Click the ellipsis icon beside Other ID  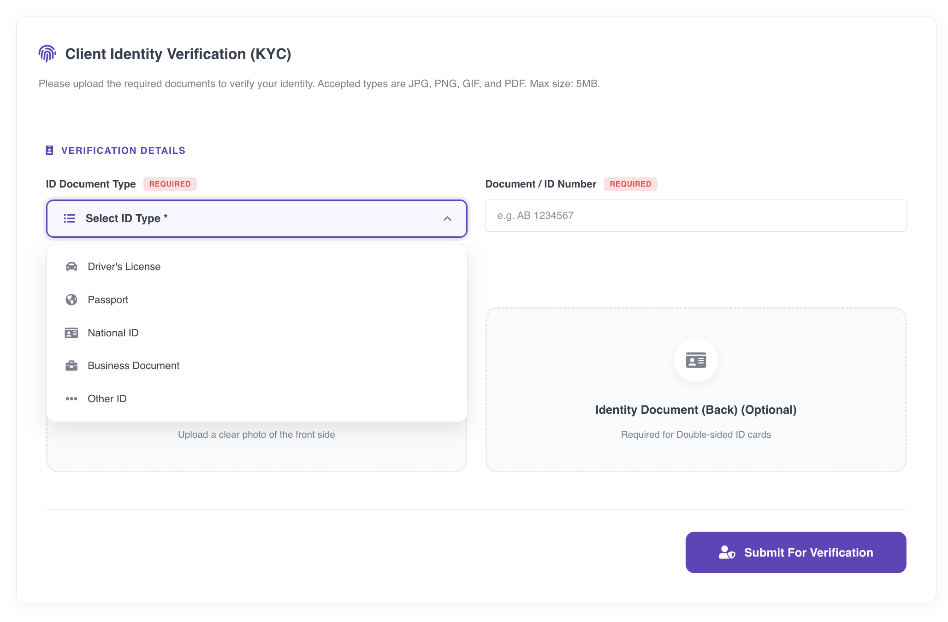[71, 399]
